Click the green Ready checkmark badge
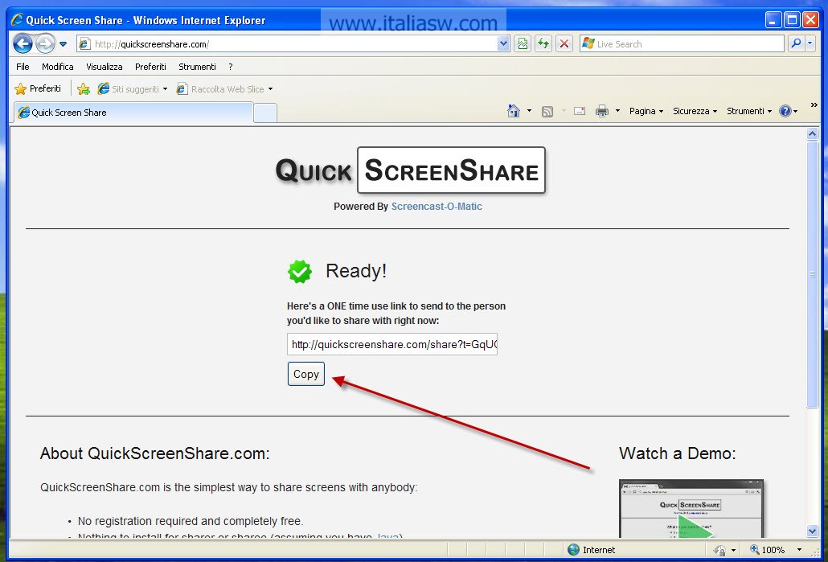Screen dimensions: 828x562 pyautogui.click(x=299, y=272)
